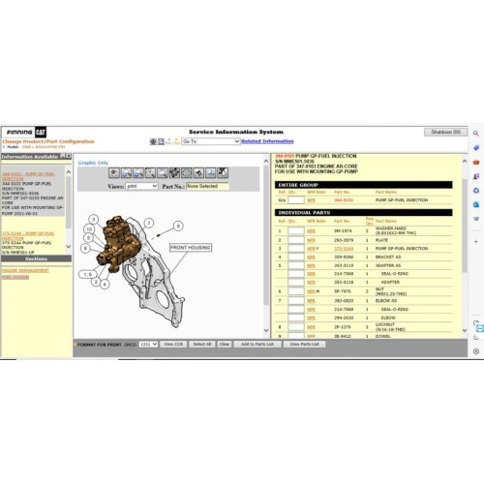Click the Part No. None Selected field
This screenshot has height=484, width=484.
[208, 186]
